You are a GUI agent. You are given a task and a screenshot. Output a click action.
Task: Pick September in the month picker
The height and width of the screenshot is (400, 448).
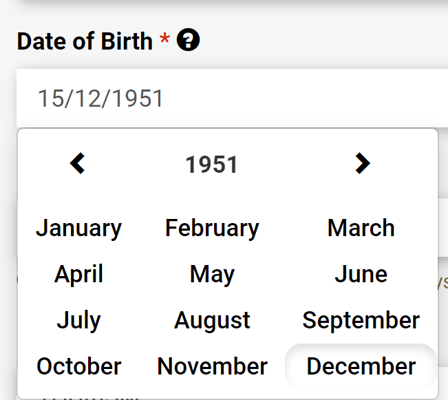click(361, 320)
